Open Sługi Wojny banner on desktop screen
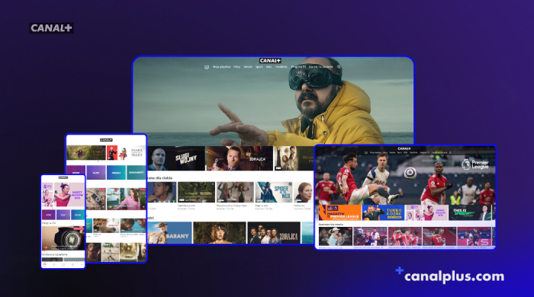Image resolution: width=534 pixels, height=297 pixels. [176, 158]
